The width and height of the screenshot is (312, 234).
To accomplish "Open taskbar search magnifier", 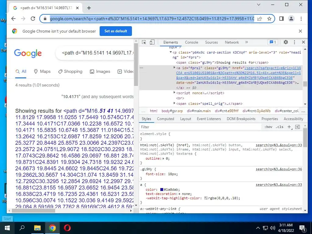I will 22,228.
